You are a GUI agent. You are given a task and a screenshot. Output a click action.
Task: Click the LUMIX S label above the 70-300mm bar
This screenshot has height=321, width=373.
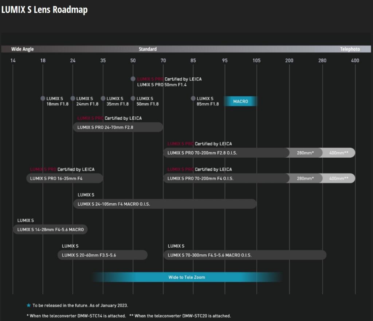176,246
